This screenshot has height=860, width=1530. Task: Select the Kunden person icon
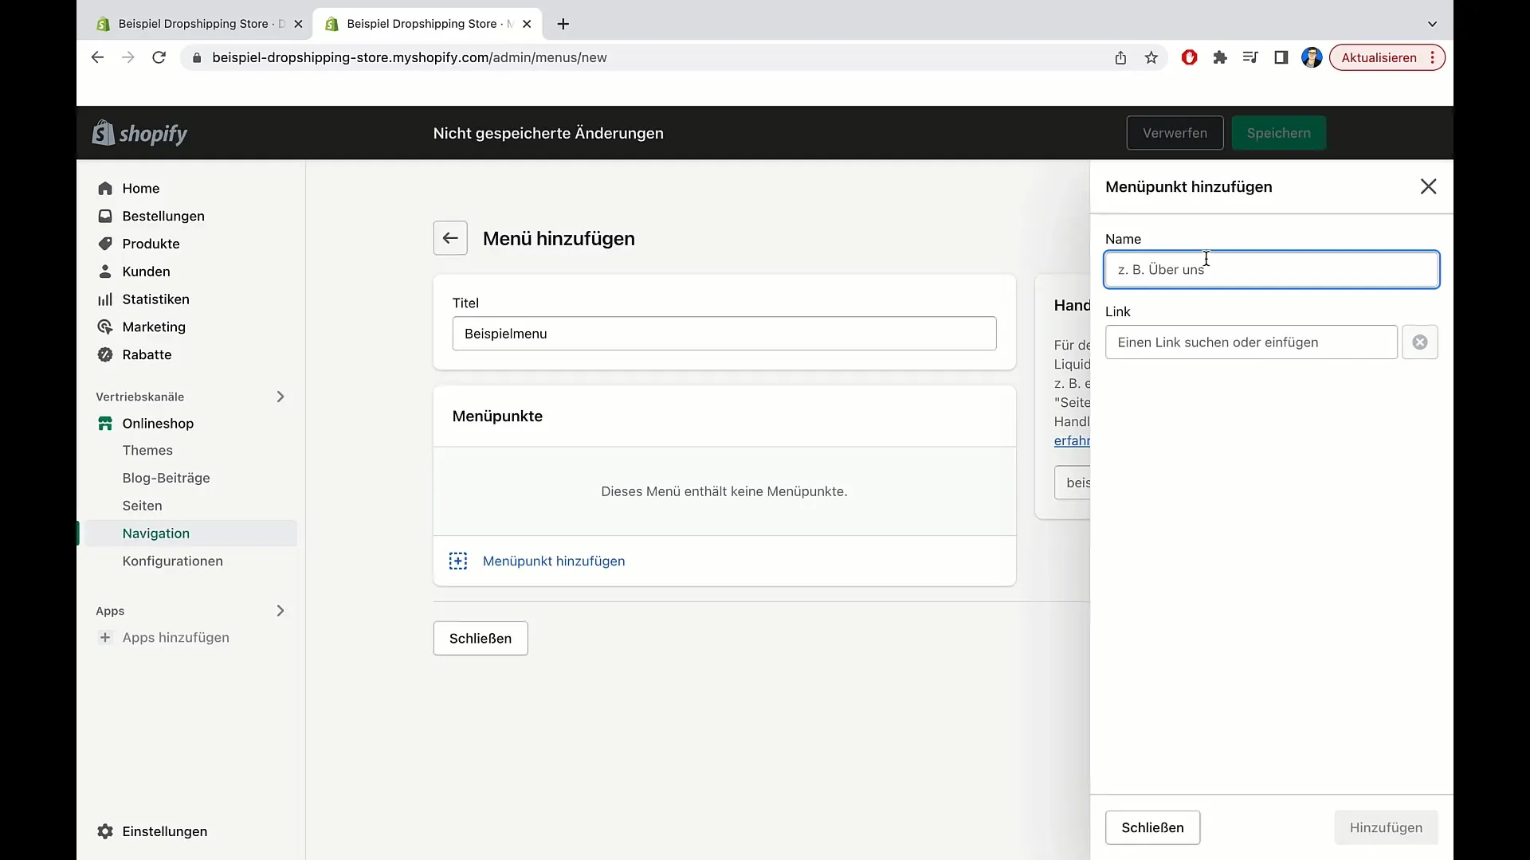pyautogui.click(x=104, y=272)
